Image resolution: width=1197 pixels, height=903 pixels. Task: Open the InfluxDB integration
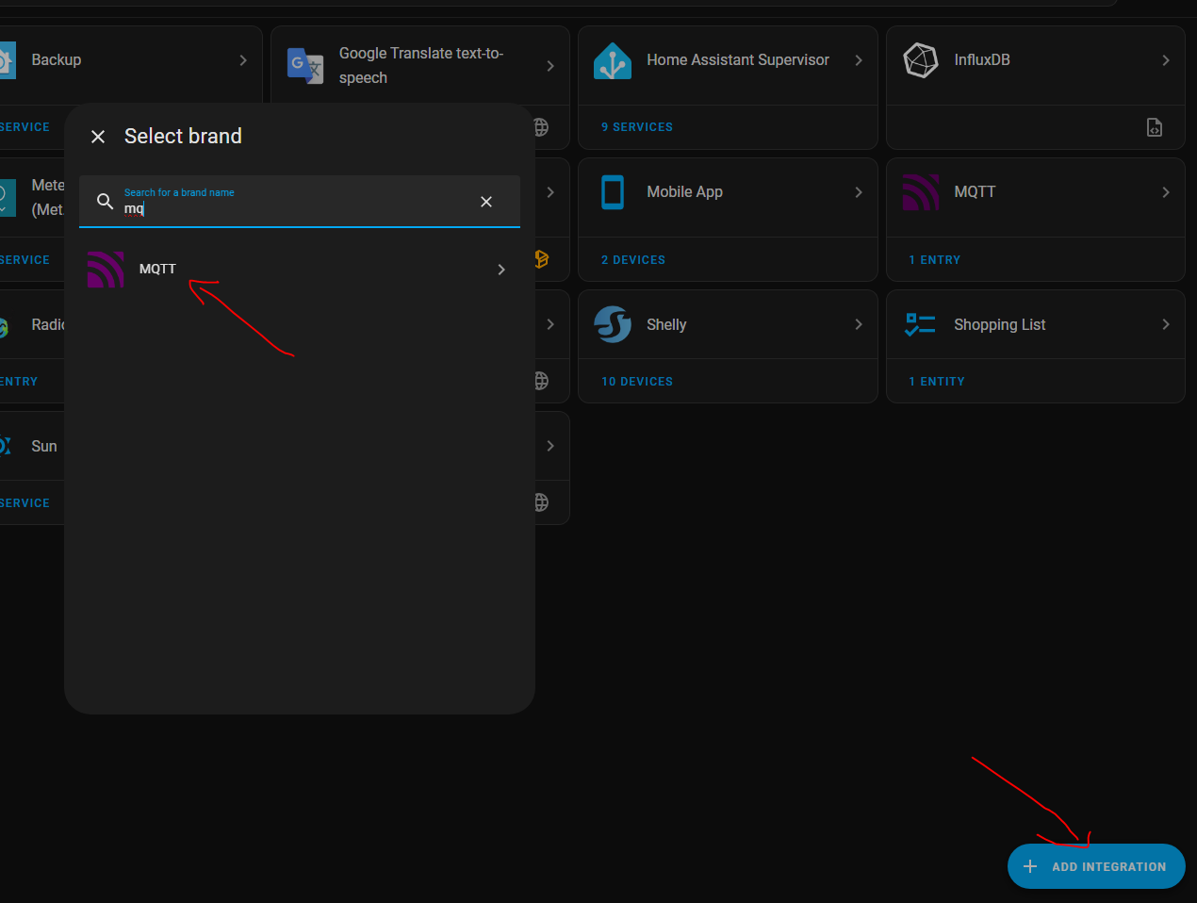click(982, 60)
